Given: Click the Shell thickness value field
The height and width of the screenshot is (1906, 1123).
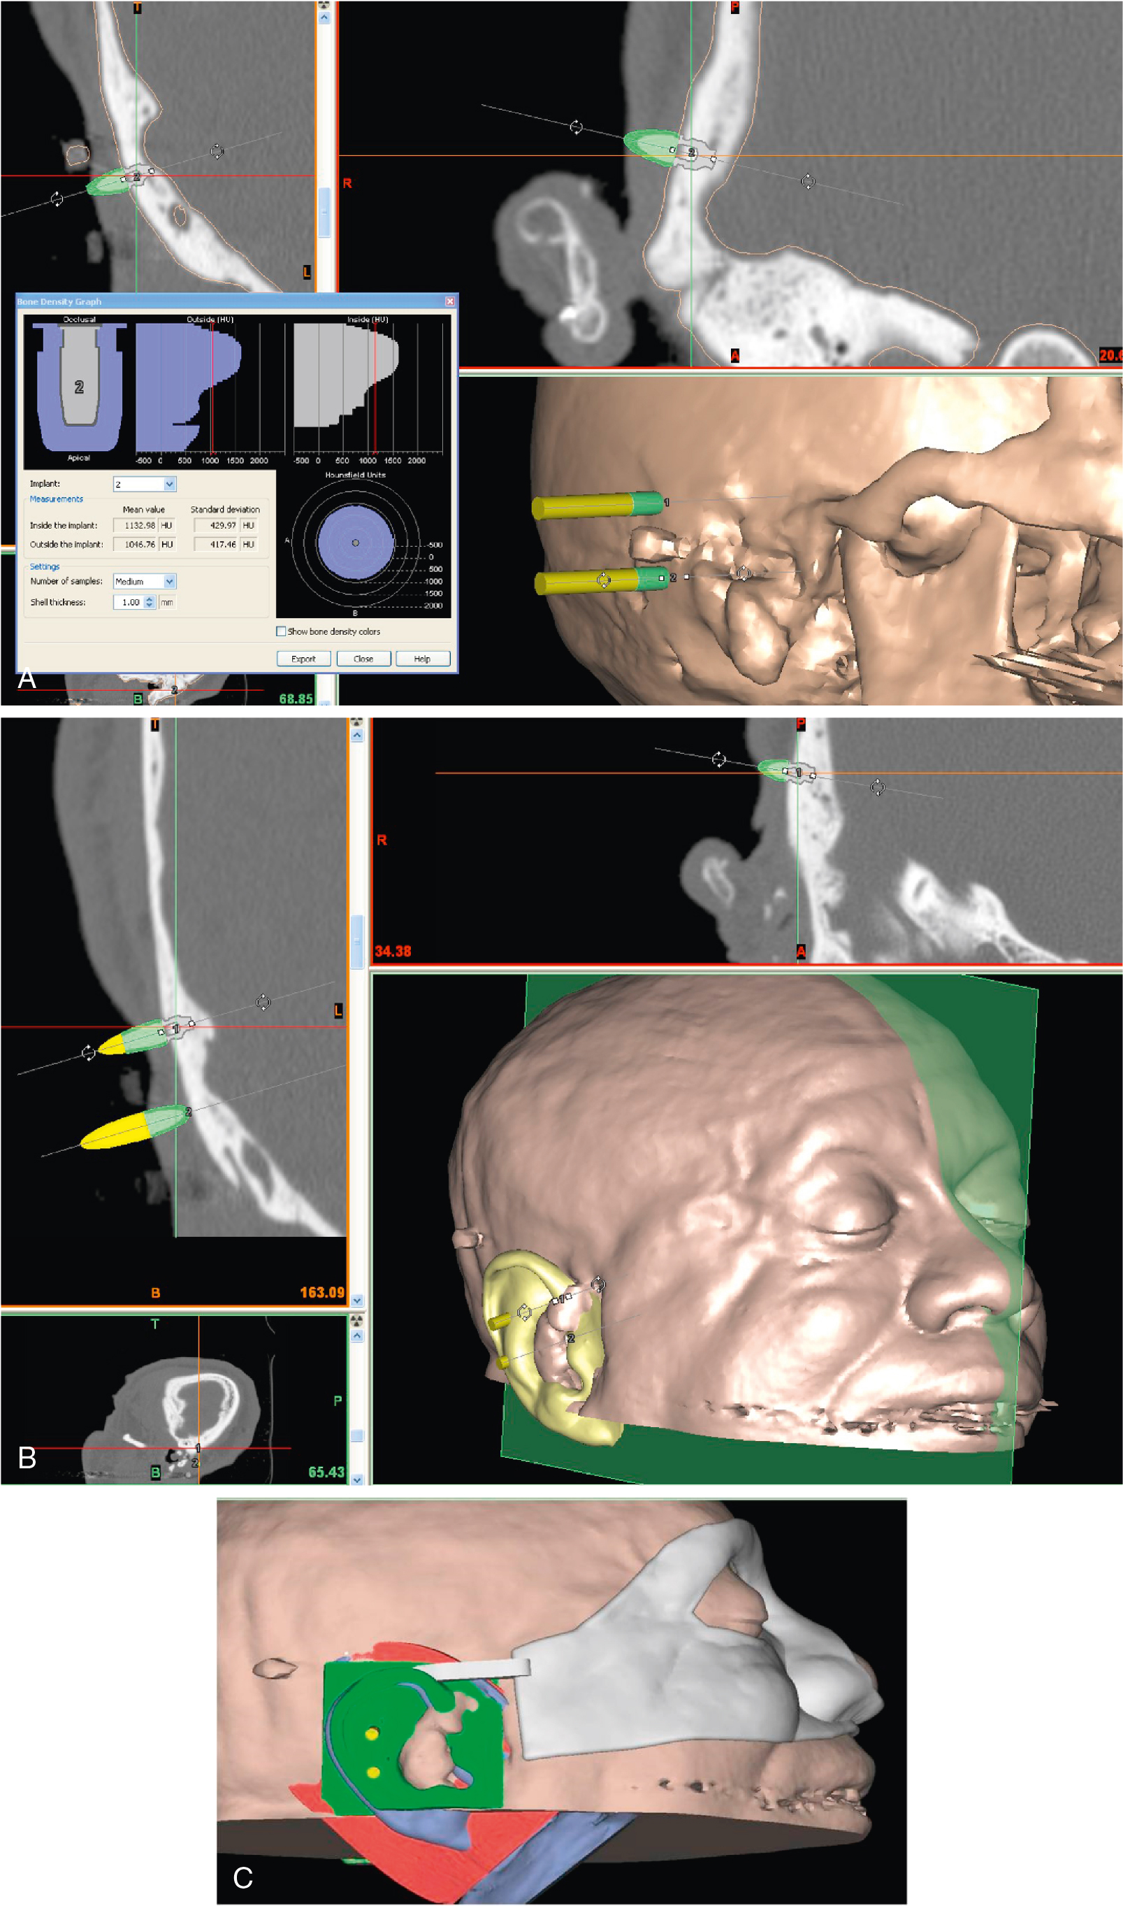Looking at the screenshot, I should pos(127,603).
